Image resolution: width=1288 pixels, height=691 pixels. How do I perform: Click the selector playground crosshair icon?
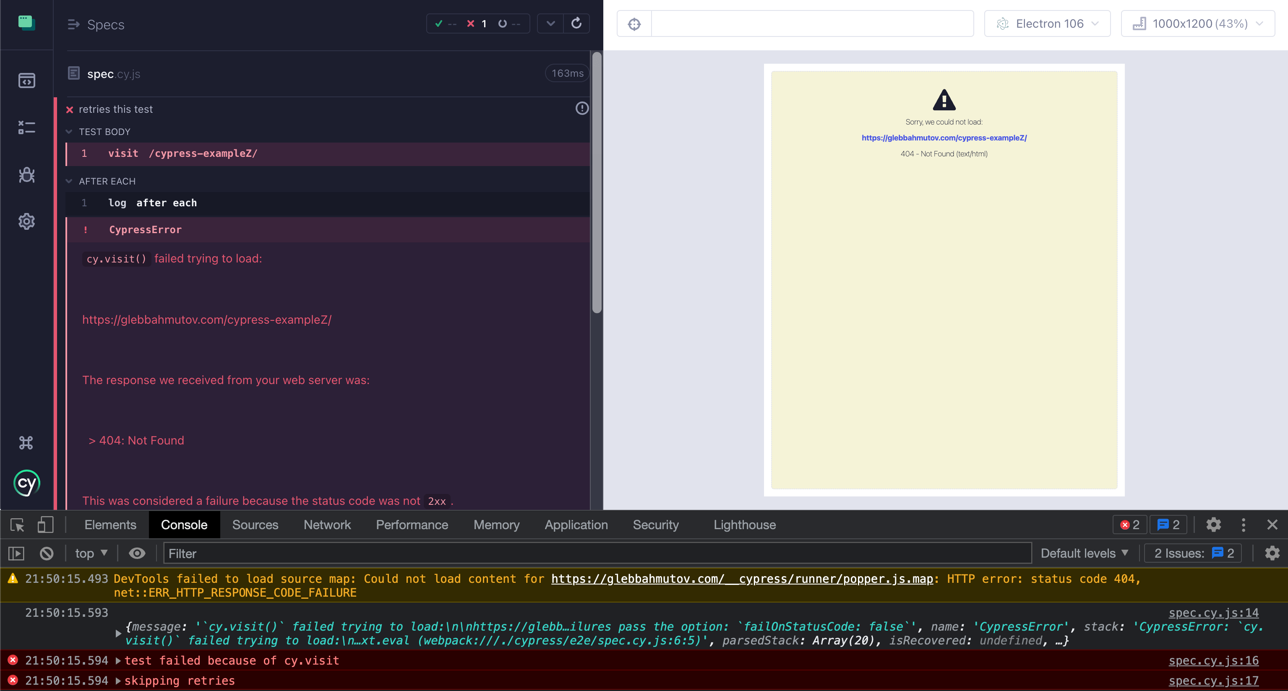[634, 24]
